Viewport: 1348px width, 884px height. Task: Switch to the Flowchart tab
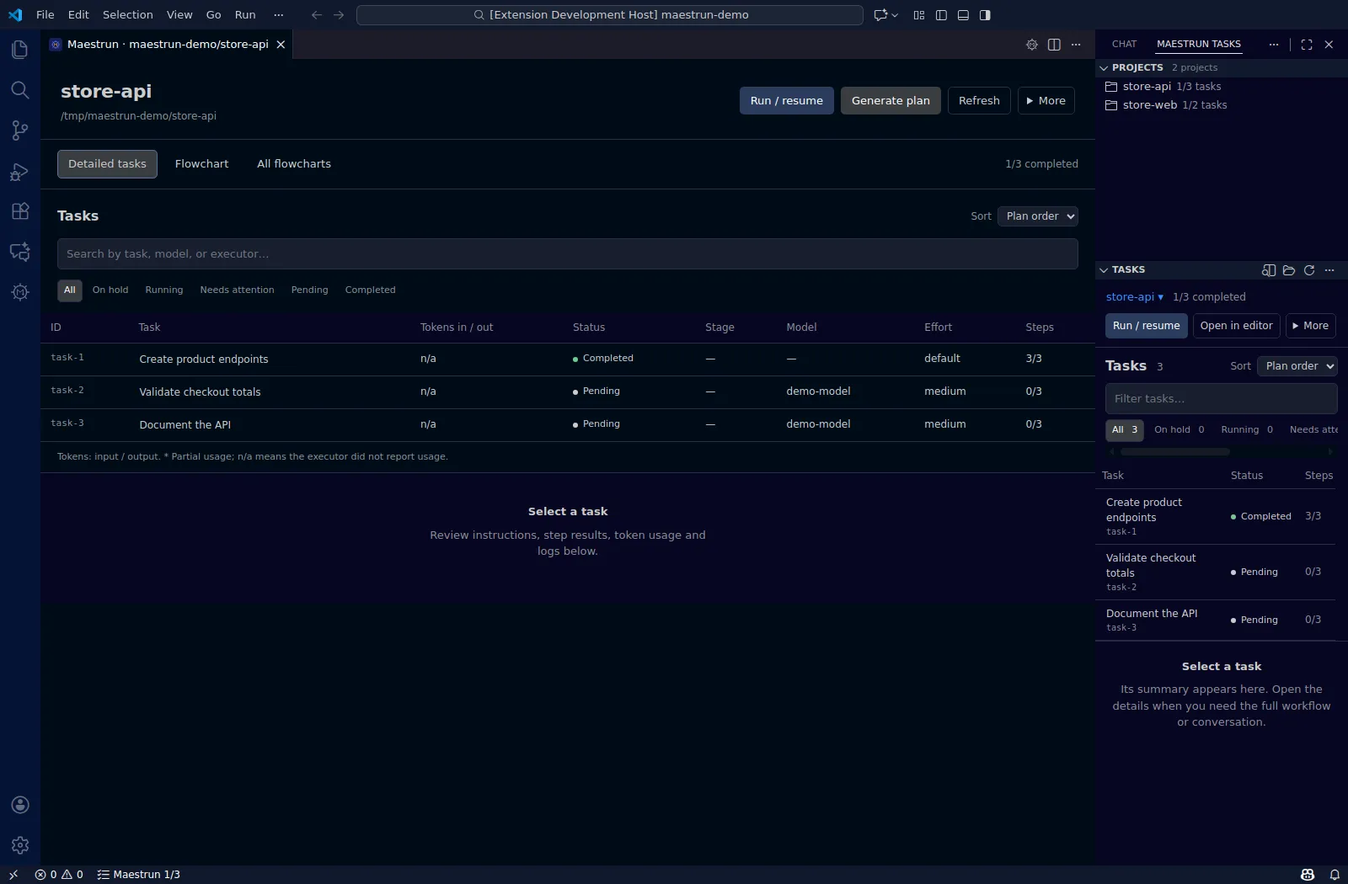click(201, 164)
